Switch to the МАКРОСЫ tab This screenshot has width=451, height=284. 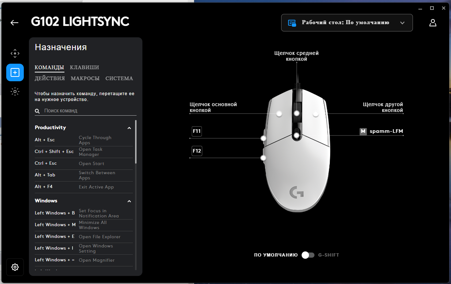point(85,79)
